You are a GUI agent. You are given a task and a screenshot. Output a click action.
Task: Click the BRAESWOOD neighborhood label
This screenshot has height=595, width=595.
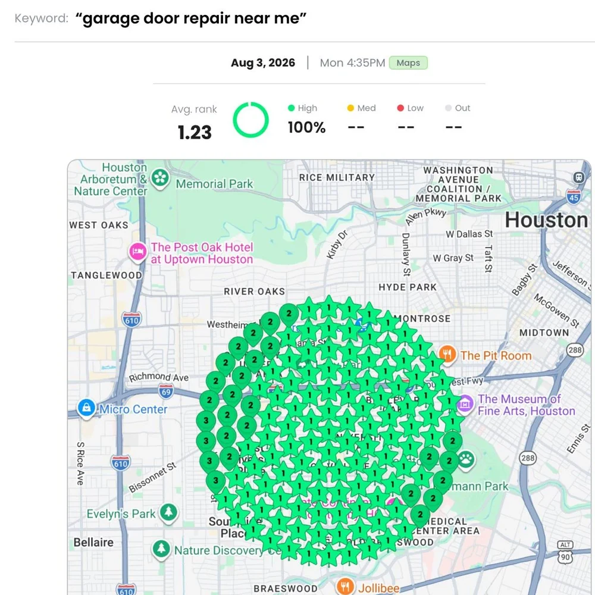pyautogui.click(x=286, y=588)
